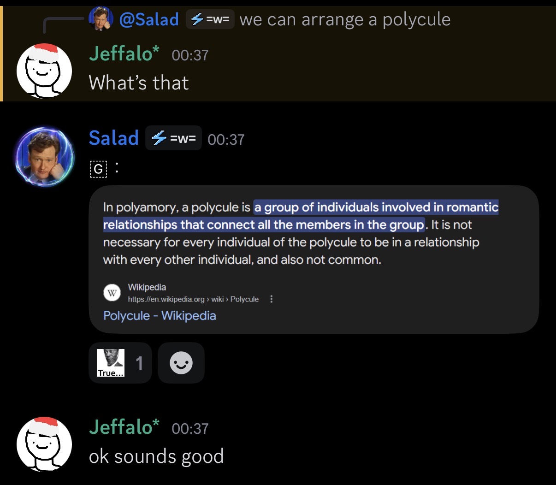This screenshot has height=485, width=556.
Task: Click the small Salad avatar in reply preview
Action: click(x=101, y=18)
